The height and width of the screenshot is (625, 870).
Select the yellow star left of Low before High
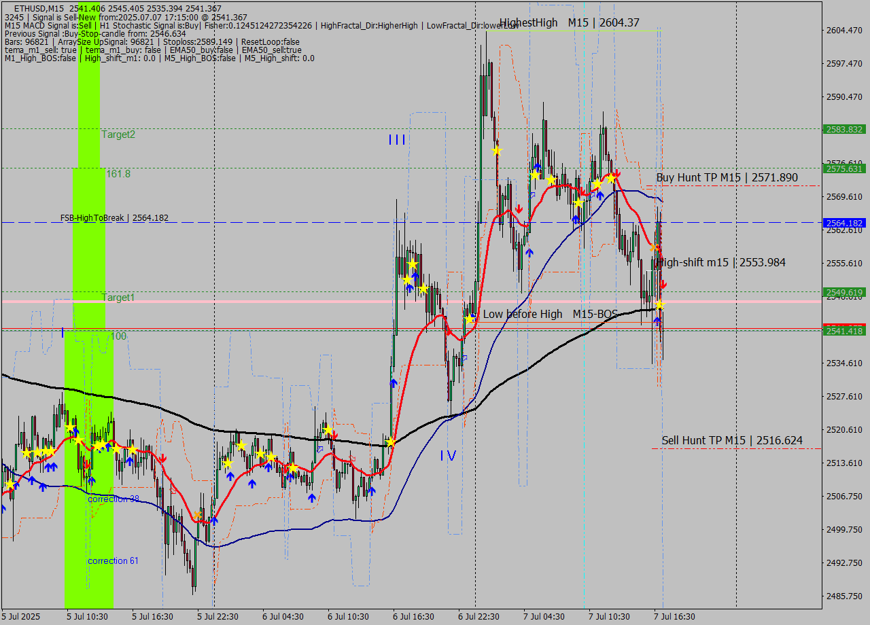click(x=469, y=318)
